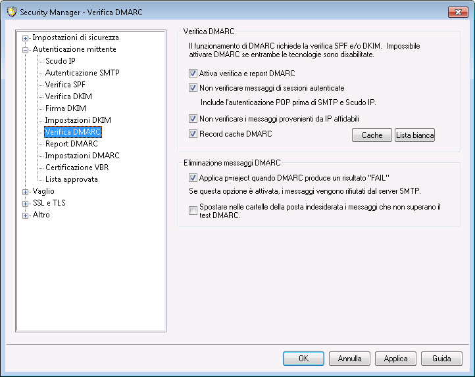Open help with the Guida button
This screenshot has height=377, width=475.
point(441,359)
